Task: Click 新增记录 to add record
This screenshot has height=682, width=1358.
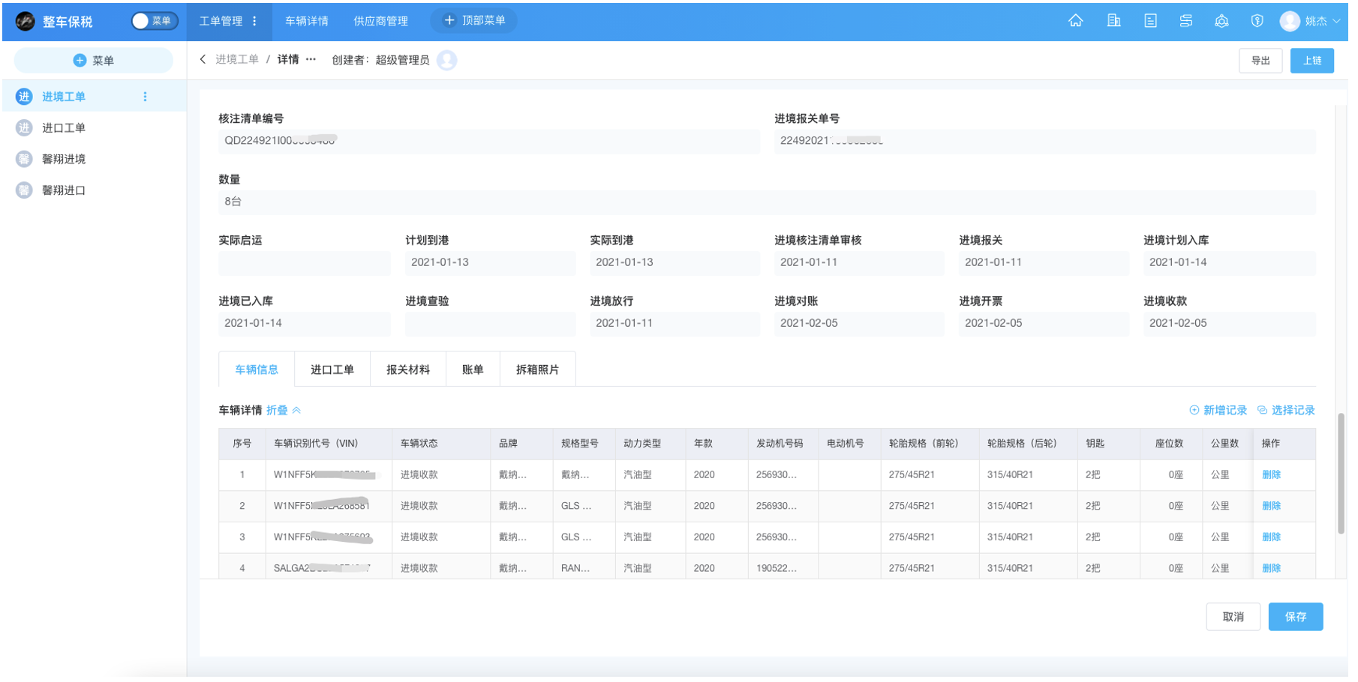Action: click(x=1218, y=411)
